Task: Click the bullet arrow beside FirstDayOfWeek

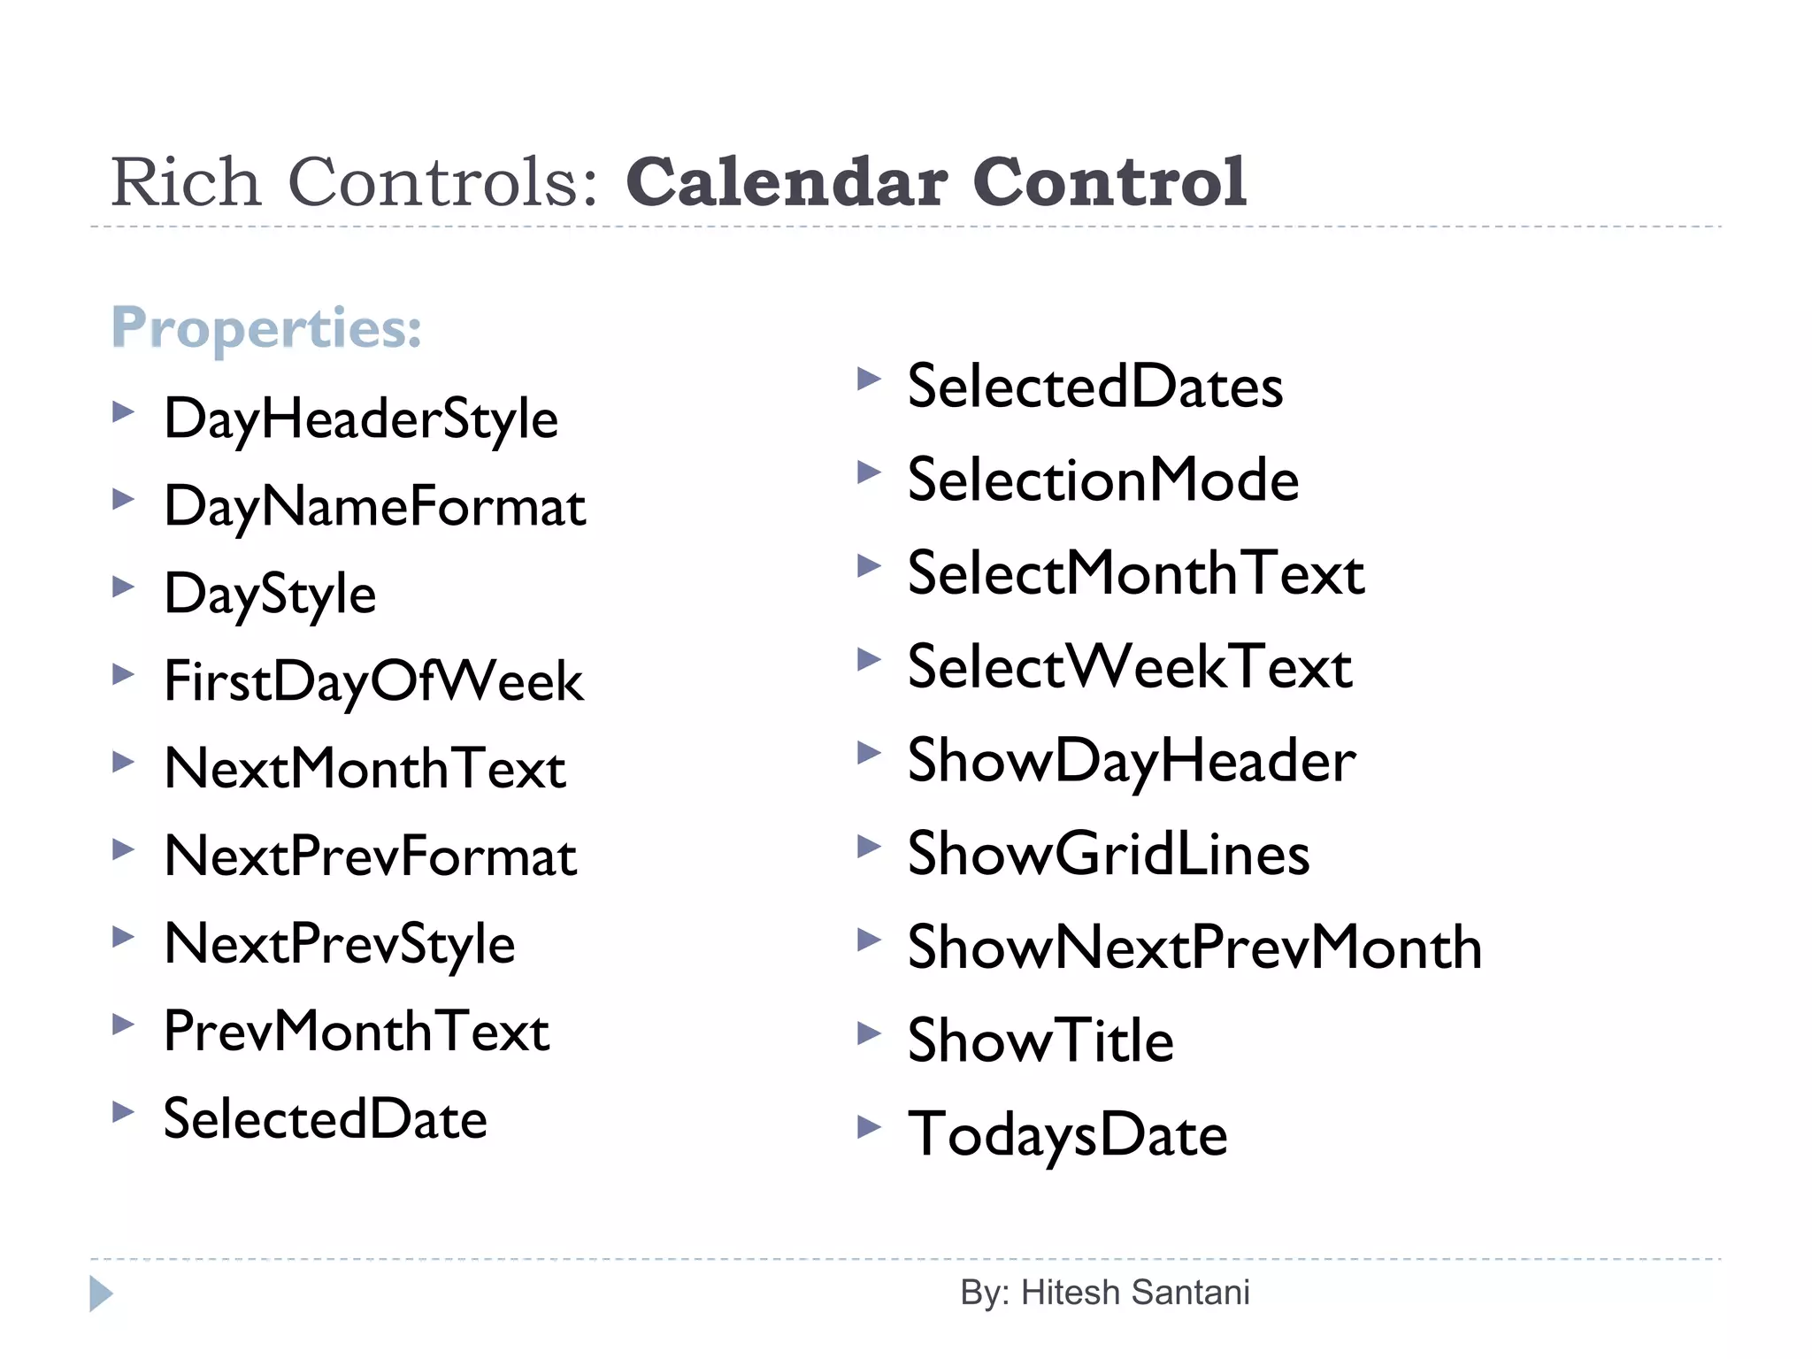Action: click(x=124, y=675)
